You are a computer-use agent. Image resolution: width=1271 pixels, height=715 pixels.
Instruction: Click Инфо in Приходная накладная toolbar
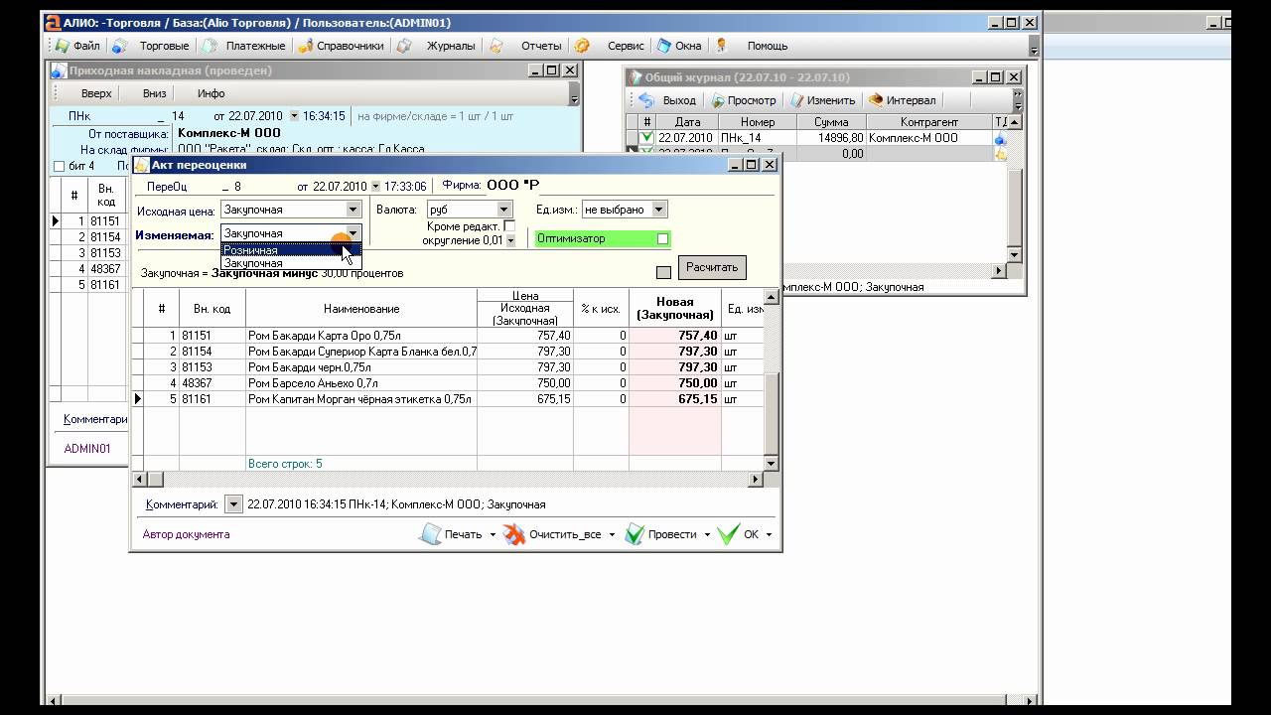(211, 93)
